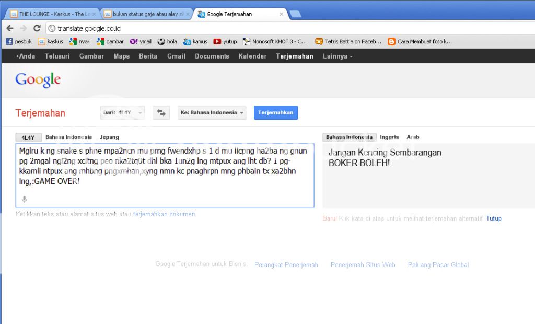Image resolution: width=535 pixels, height=324 pixels.
Task: Open the yutup YouTube bookmark icon
Action: click(217, 42)
